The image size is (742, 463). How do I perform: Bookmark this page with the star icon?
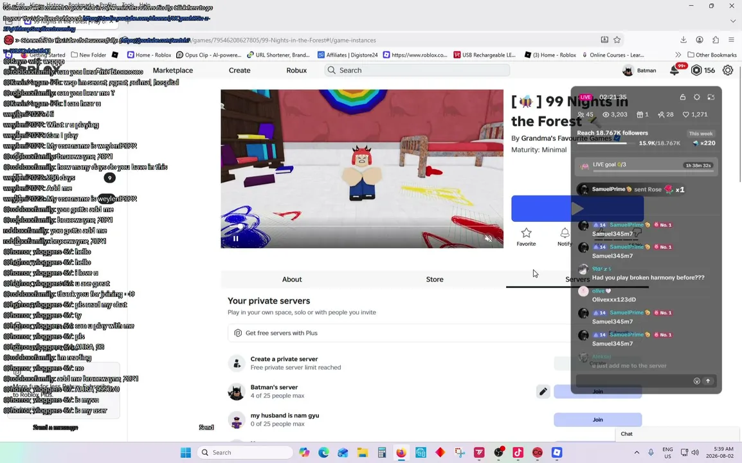pyautogui.click(x=617, y=40)
